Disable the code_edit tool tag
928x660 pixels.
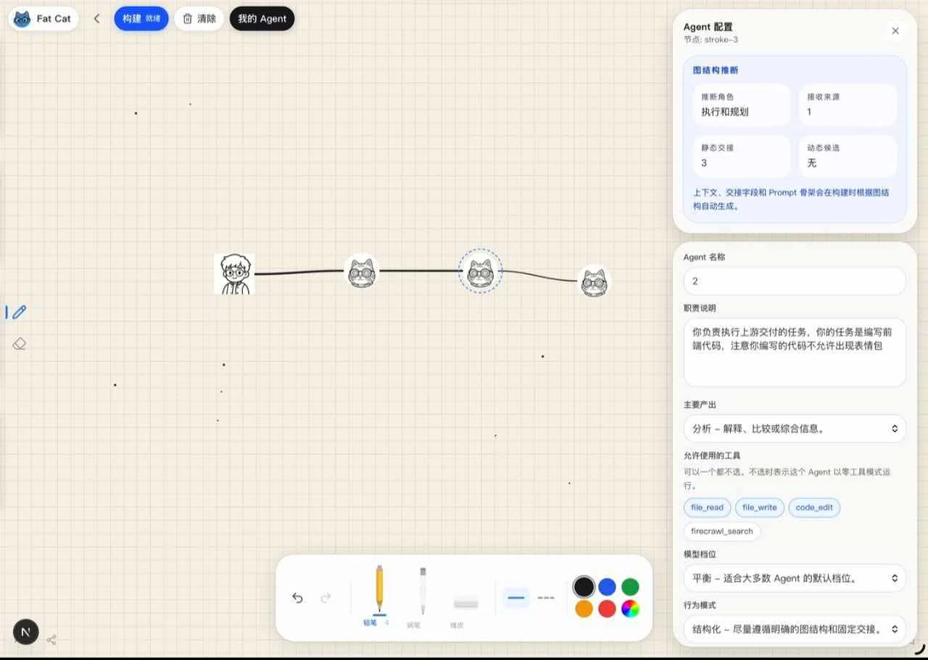813,508
